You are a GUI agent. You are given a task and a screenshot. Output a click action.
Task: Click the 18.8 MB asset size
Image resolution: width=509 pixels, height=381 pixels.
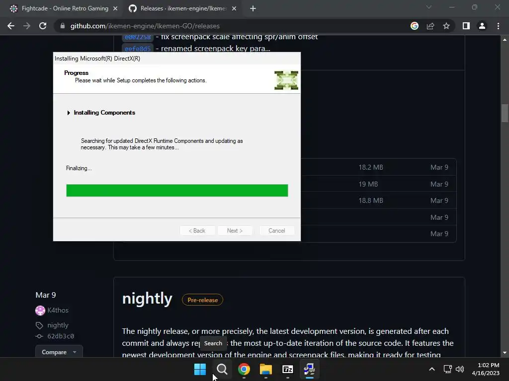(371, 200)
